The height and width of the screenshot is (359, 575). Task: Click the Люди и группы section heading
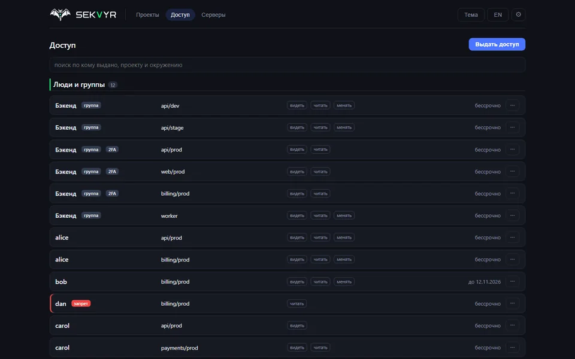[79, 84]
